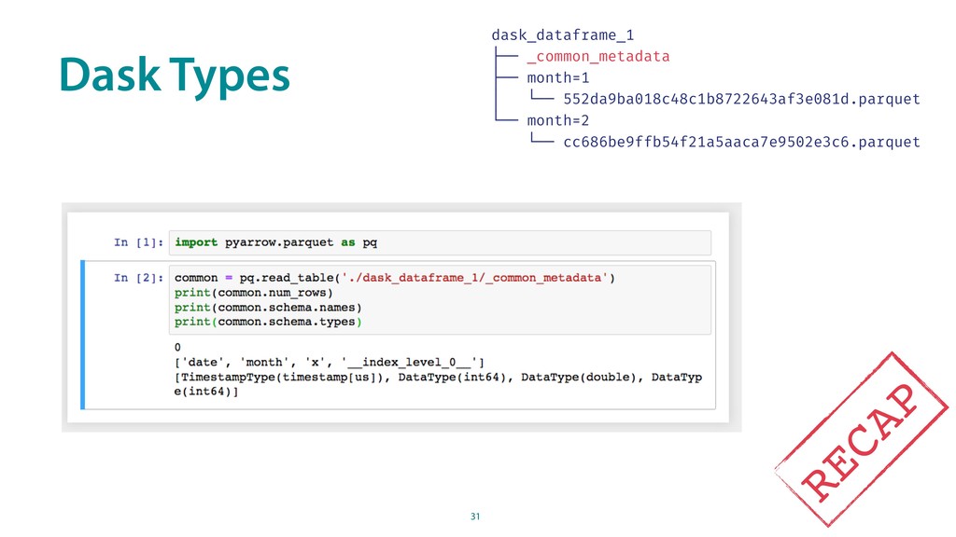This screenshot has height=537, width=956.
Task: Click the e(int64)] output line
Action: 206,392
